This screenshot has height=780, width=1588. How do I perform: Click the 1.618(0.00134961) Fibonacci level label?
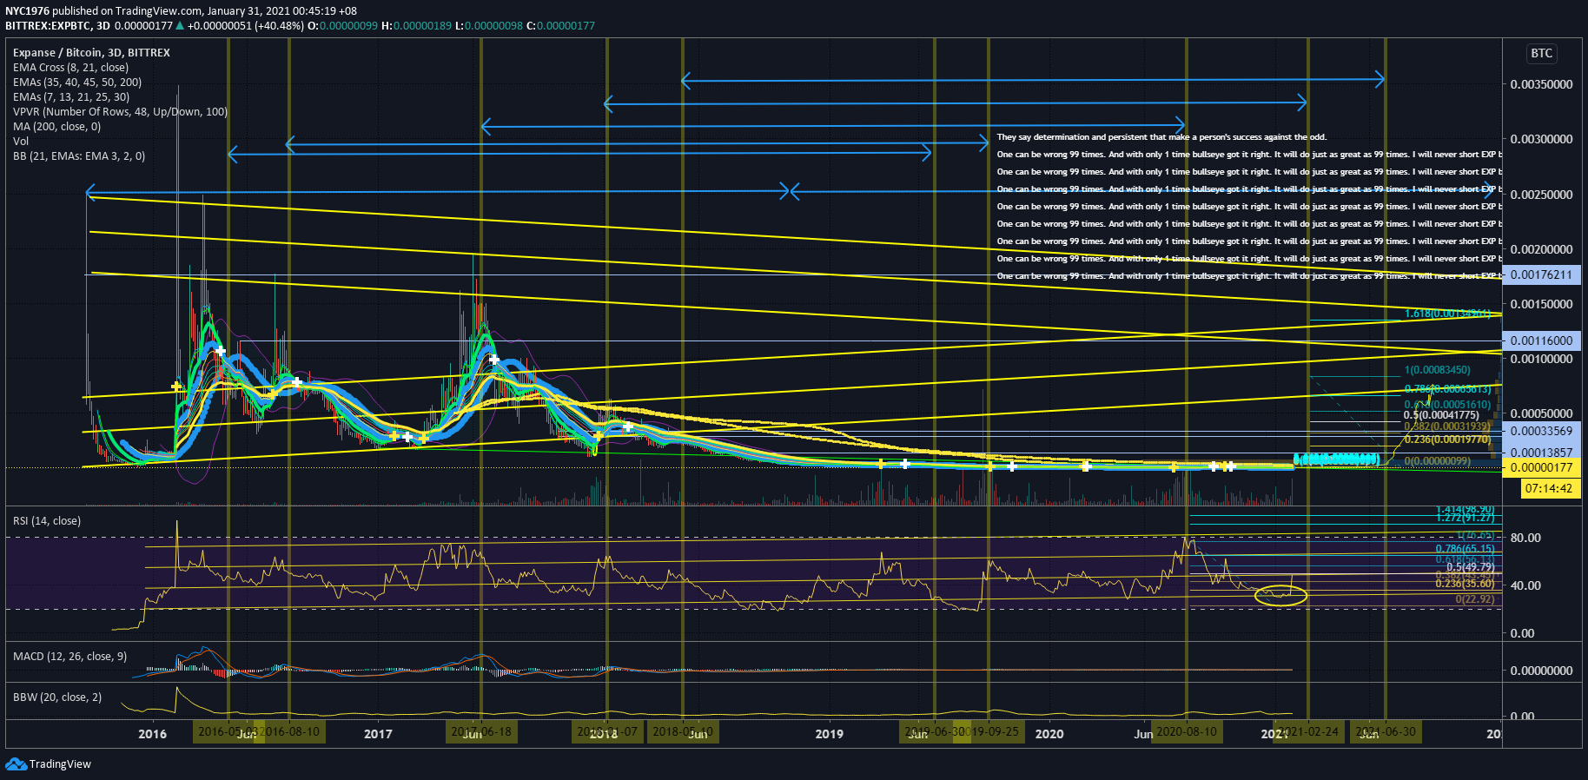pyautogui.click(x=1447, y=314)
